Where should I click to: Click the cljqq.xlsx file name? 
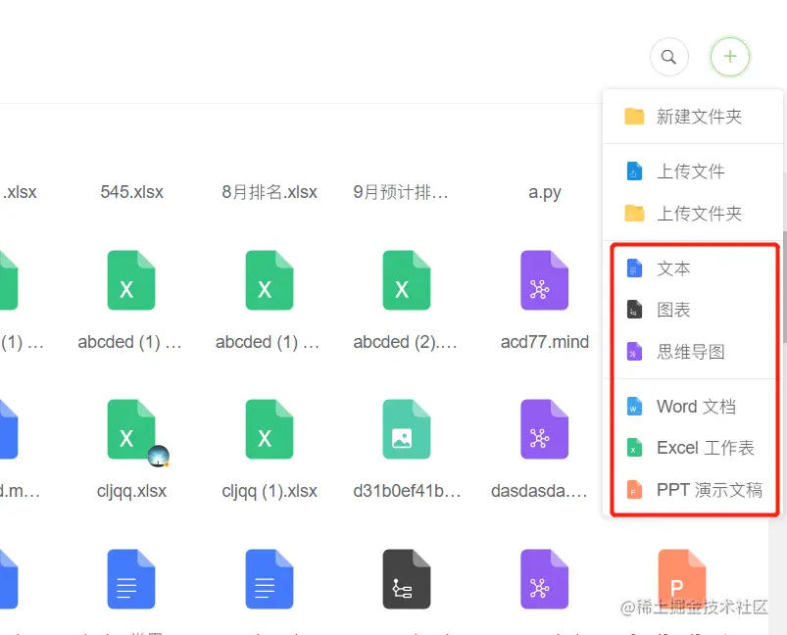pyautogui.click(x=131, y=491)
